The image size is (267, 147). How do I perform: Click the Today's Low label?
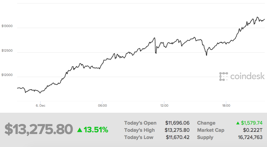click(139, 137)
